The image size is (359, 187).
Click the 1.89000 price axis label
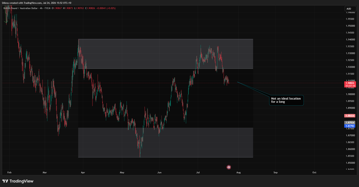(x=350, y=108)
